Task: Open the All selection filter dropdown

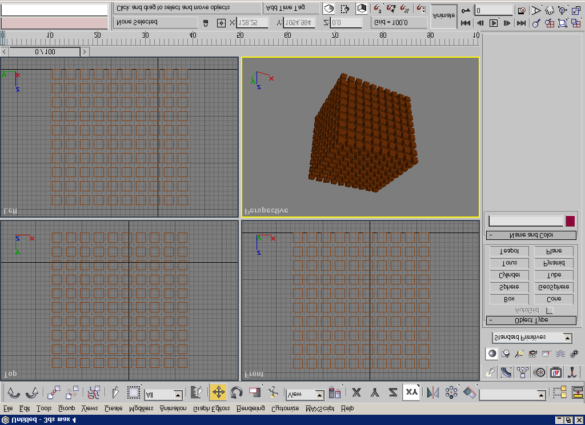Action: pyautogui.click(x=163, y=394)
